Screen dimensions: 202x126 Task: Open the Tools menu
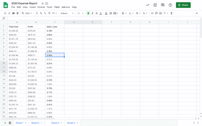point(49,7)
